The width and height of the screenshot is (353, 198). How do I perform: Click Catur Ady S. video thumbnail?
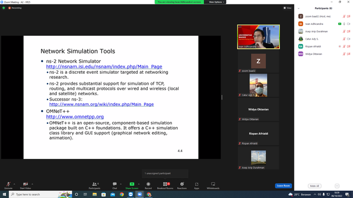(259, 85)
